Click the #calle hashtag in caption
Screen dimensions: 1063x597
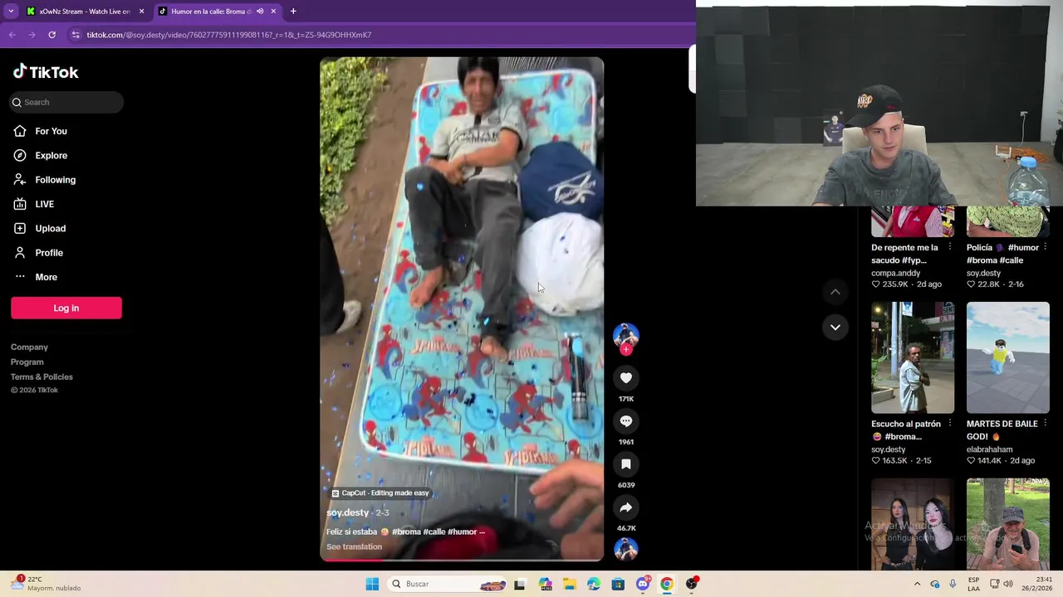[x=434, y=532]
